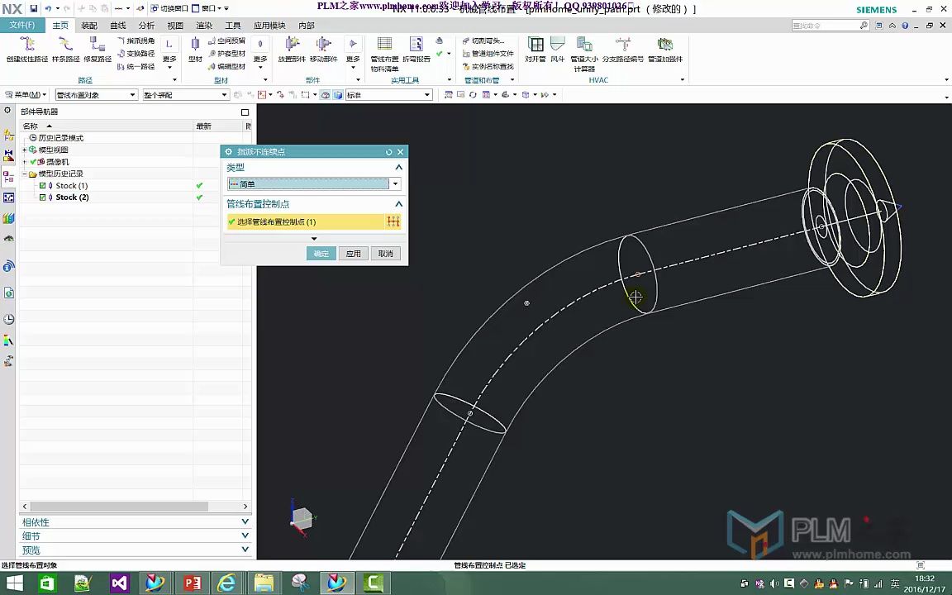Open Windows Start button
The height and width of the screenshot is (595, 952).
(x=13, y=583)
